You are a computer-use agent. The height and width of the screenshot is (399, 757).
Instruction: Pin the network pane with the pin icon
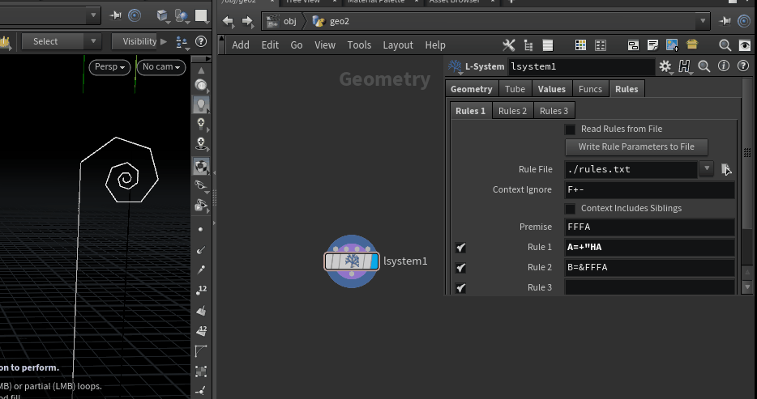coord(725,21)
